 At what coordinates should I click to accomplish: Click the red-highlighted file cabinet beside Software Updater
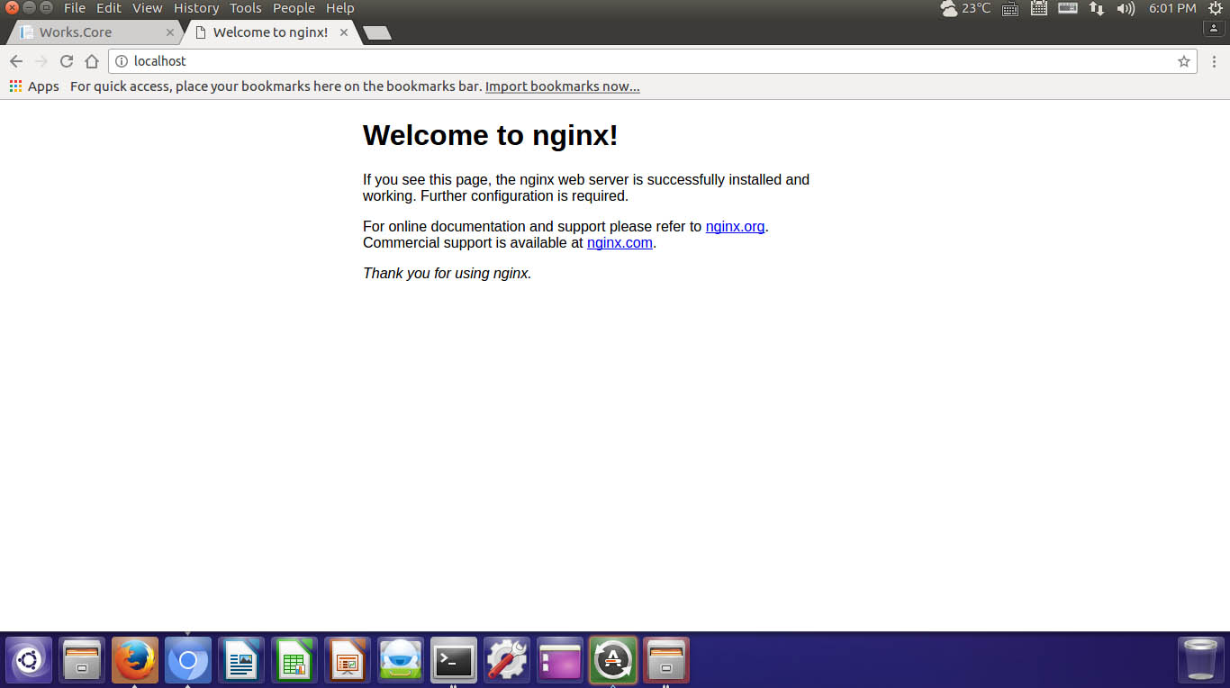click(666, 660)
